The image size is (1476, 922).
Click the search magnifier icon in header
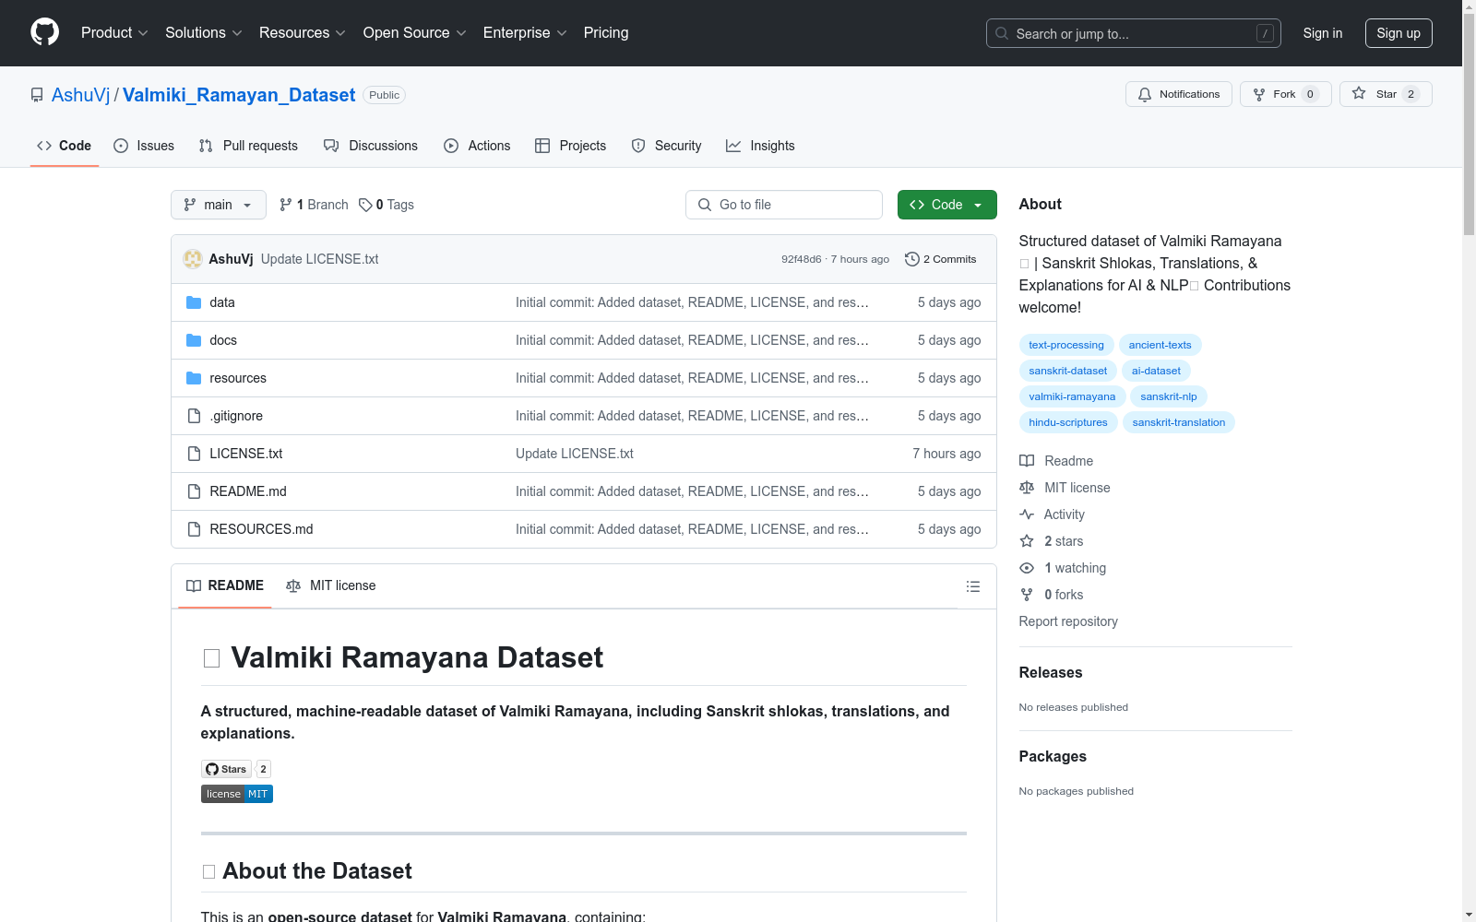click(x=1002, y=33)
